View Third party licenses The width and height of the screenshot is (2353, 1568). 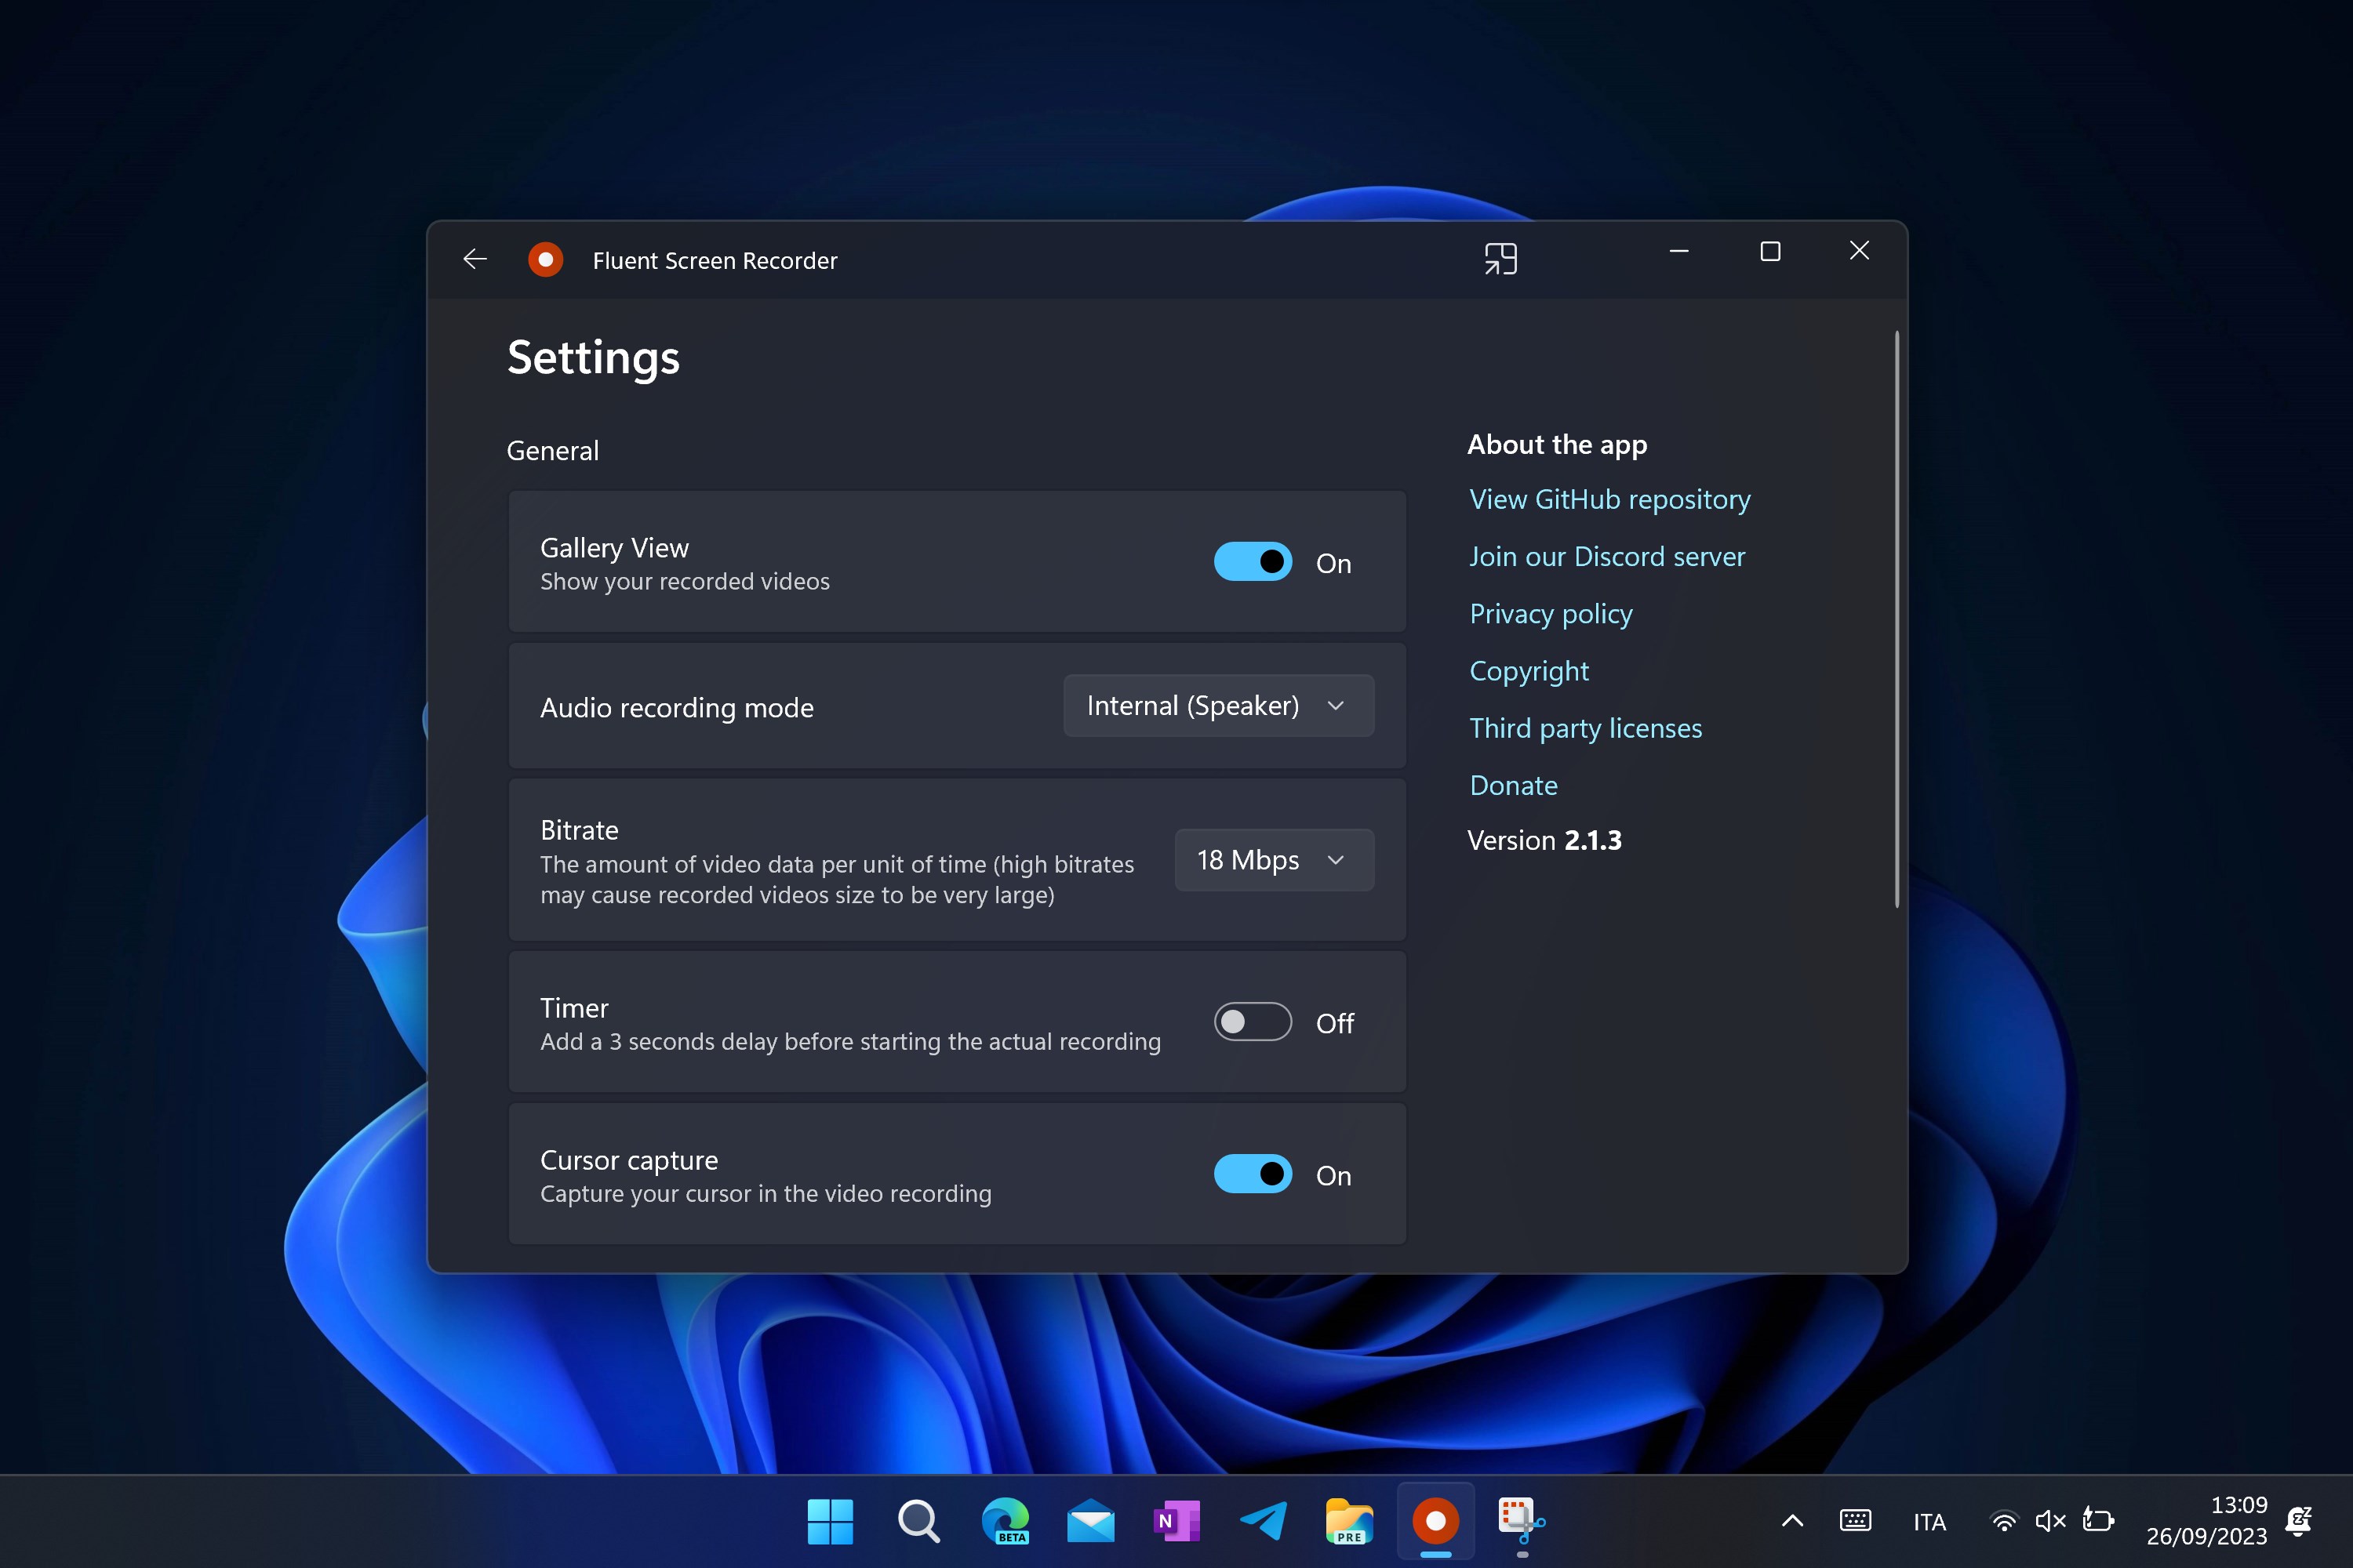(x=1586, y=728)
